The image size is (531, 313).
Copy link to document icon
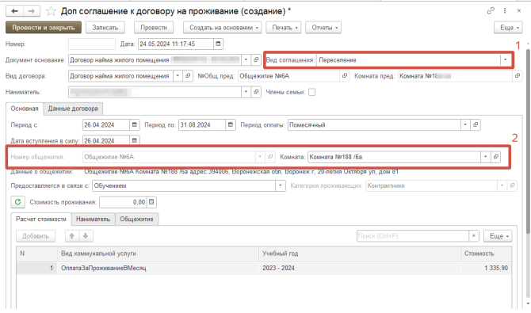(491, 11)
